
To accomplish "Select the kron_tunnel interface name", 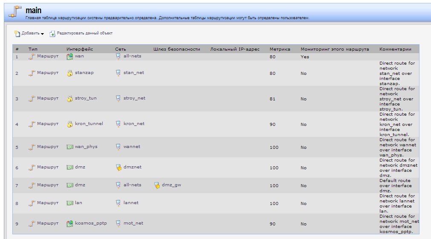I will tap(89, 124).
